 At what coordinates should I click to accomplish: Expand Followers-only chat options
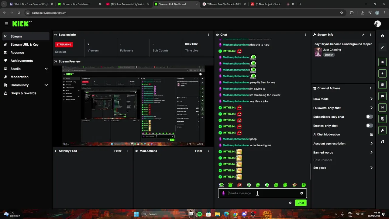pyautogui.click(x=371, y=108)
